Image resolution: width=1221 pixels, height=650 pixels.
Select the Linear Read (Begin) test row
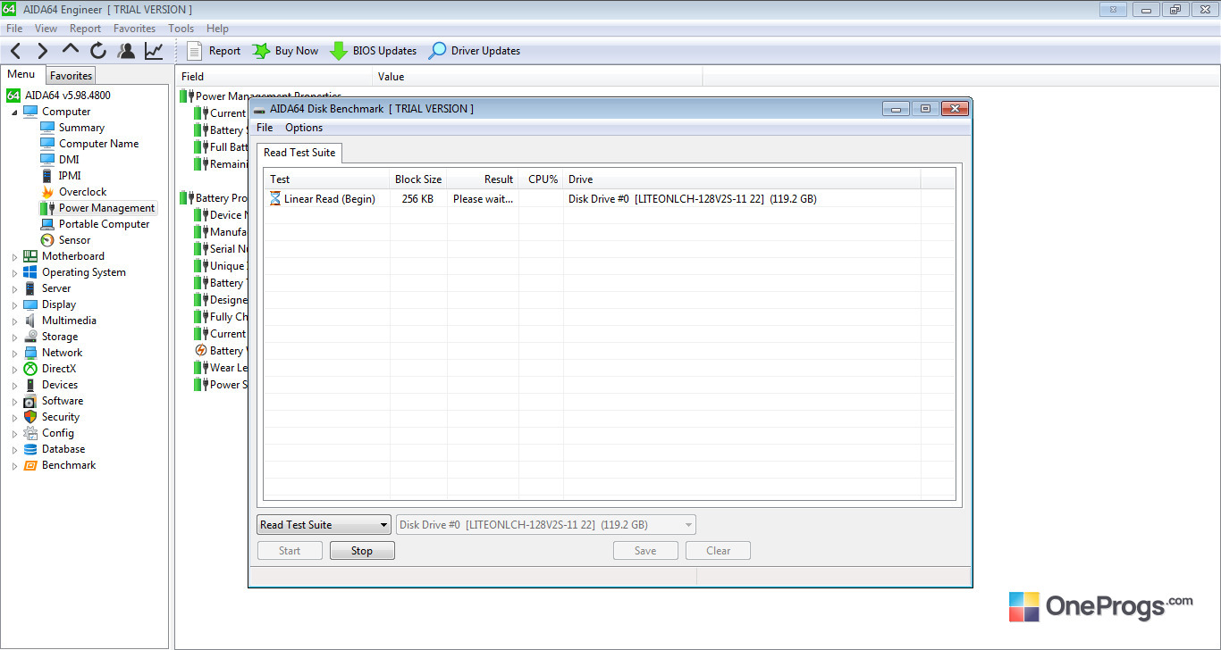pyautogui.click(x=610, y=199)
